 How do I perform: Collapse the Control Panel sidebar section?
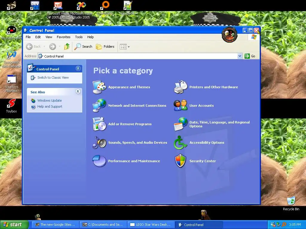pos(78,69)
